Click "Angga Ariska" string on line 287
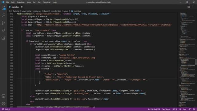197x111 pixels. pos(67,55)
